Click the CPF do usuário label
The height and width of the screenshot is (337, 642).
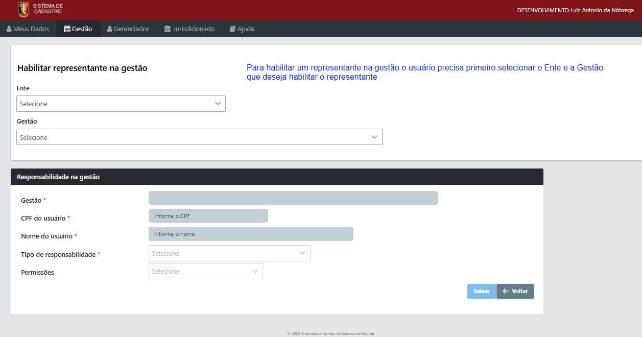43,219
